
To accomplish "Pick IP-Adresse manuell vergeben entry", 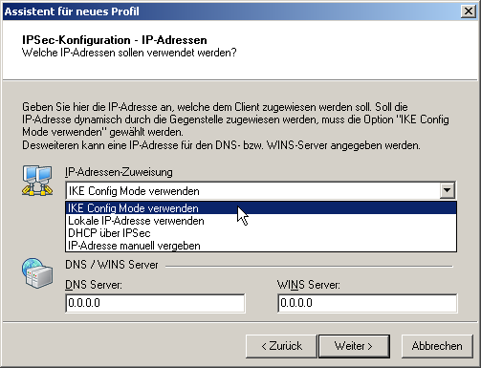I will [261, 246].
